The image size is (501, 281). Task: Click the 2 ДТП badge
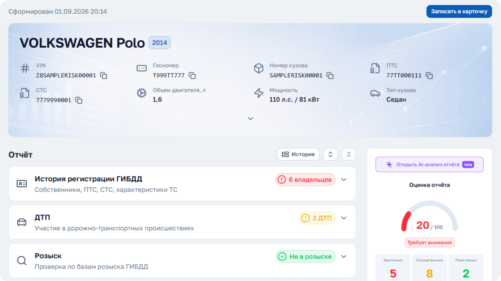tap(317, 218)
